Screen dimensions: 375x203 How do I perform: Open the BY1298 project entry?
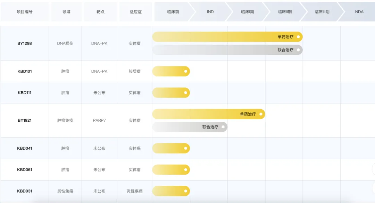pyautogui.click(x=25, y=44)
